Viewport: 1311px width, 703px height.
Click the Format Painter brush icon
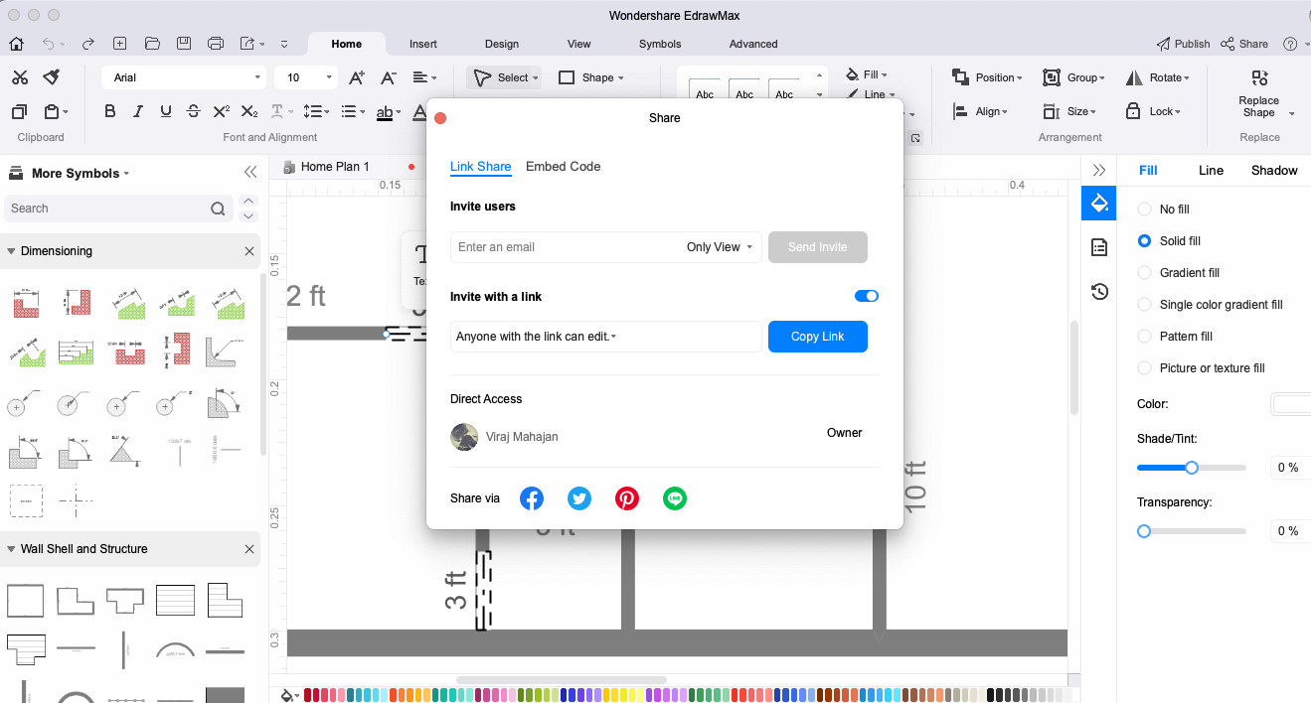52,77
